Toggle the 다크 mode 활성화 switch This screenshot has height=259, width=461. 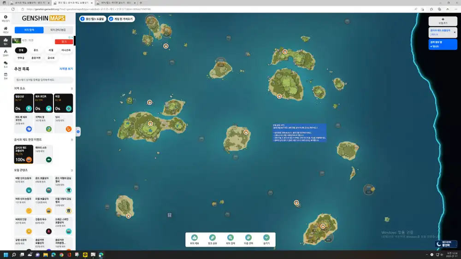(446, 244)
